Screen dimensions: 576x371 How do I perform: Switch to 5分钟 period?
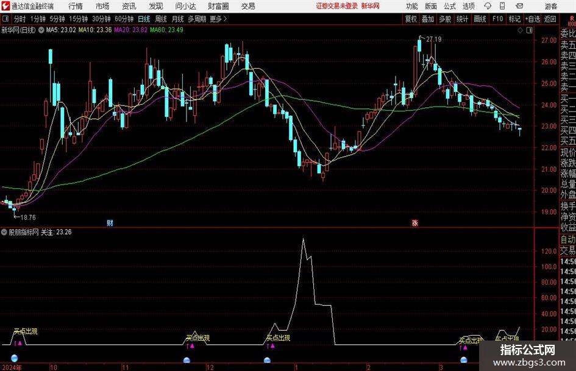[57, 19]
